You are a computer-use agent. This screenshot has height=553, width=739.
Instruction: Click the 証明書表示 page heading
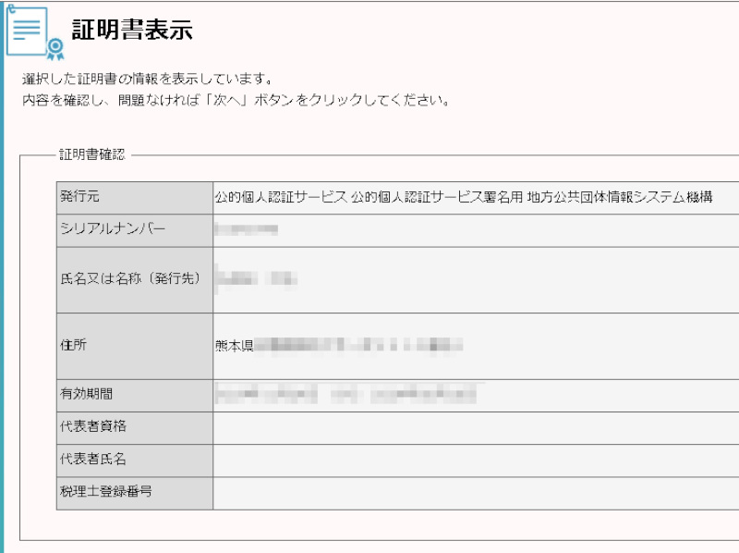click(131, 31)
